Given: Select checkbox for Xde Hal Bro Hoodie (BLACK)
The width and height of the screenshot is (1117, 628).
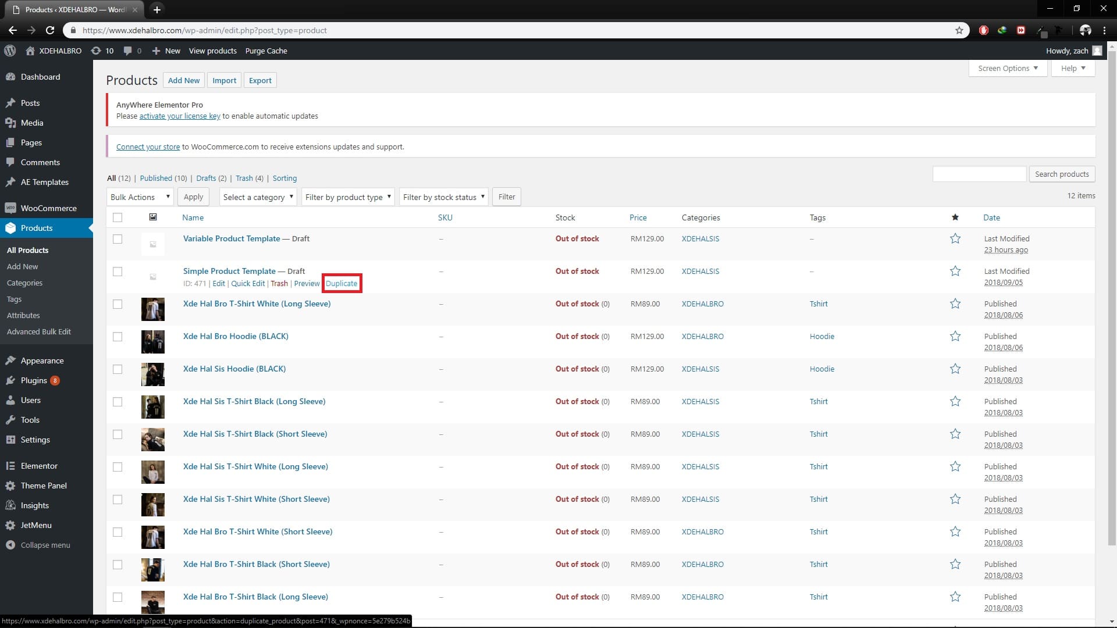Looking at the screenshot, I should tap(118, 337).
